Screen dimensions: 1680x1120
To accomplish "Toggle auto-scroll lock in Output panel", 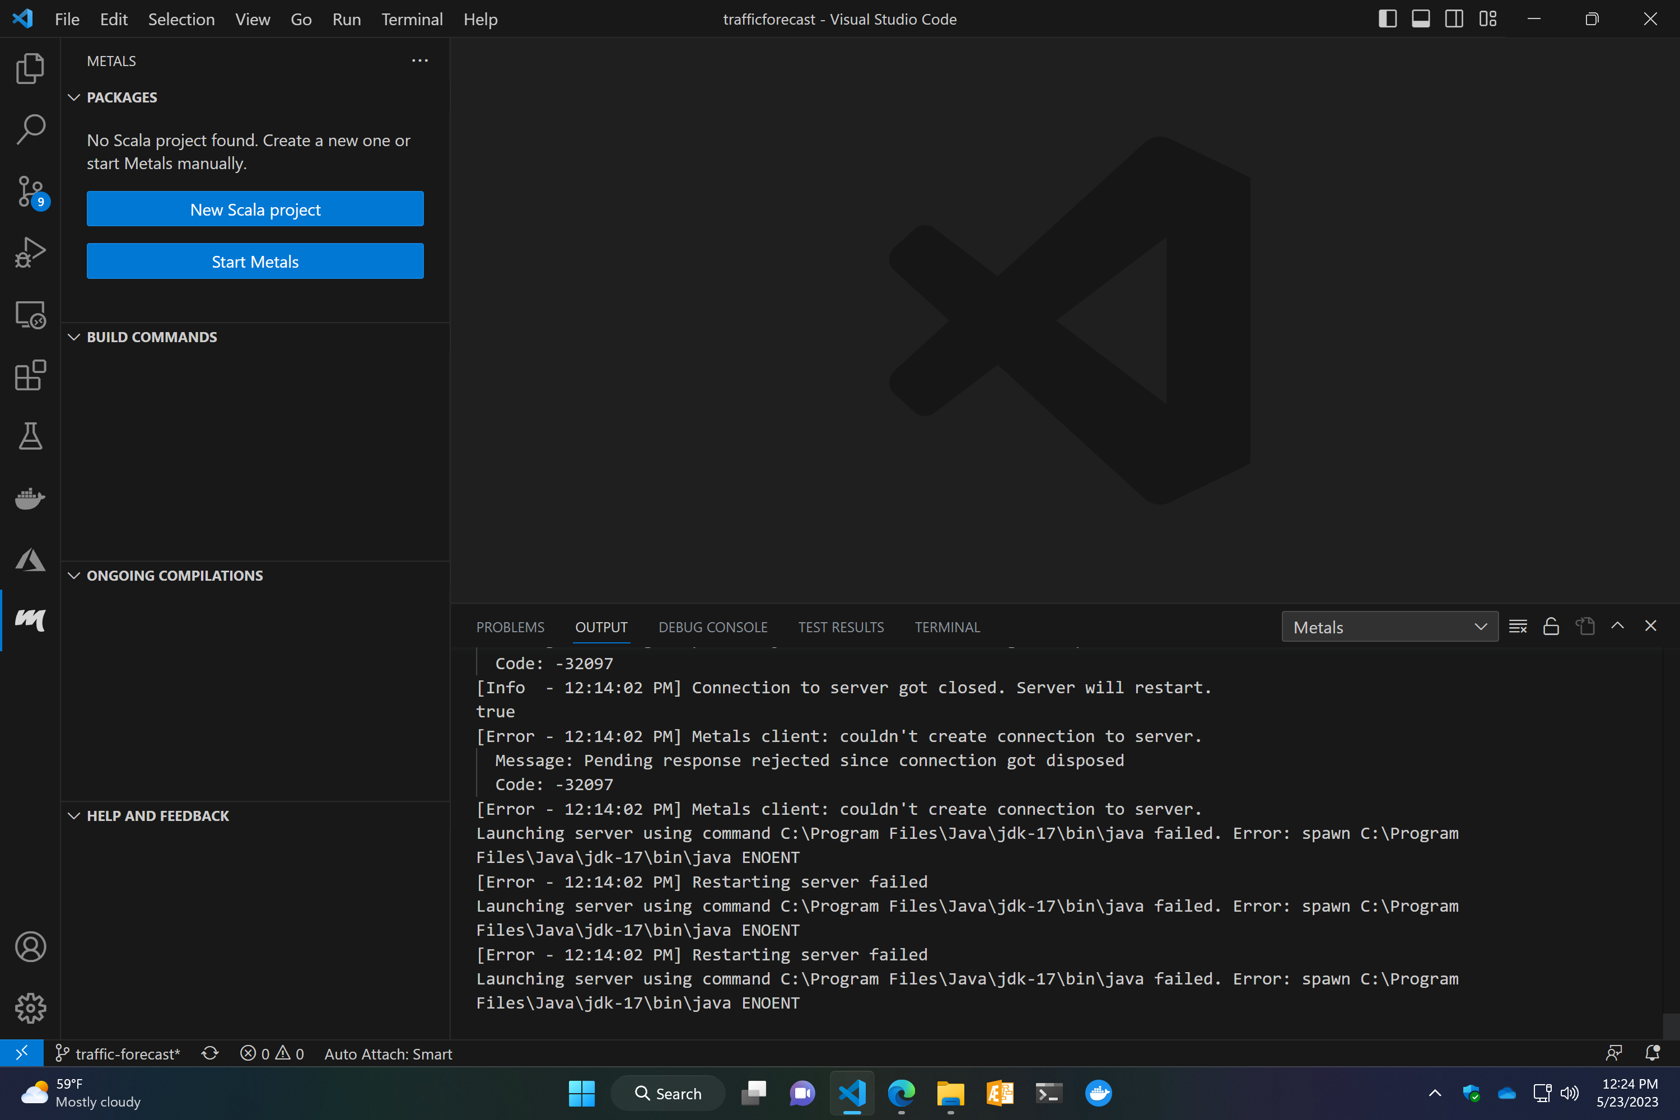I will (1551, 626).
